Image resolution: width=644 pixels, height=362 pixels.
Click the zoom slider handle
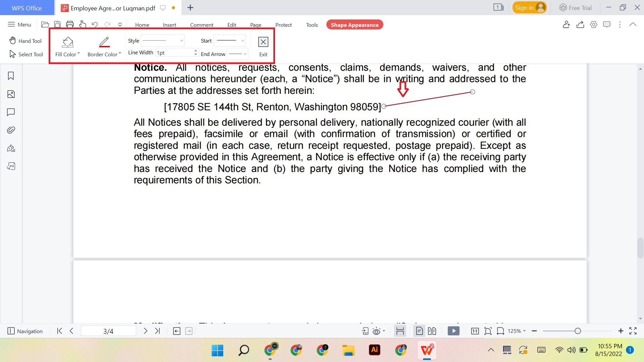(578, 331)
